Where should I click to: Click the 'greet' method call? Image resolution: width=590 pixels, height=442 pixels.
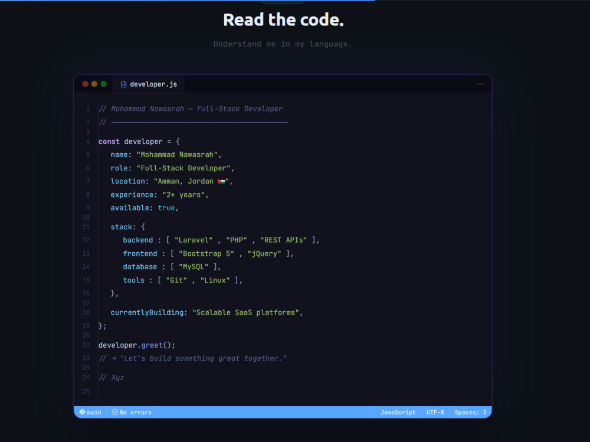(152, 345)
